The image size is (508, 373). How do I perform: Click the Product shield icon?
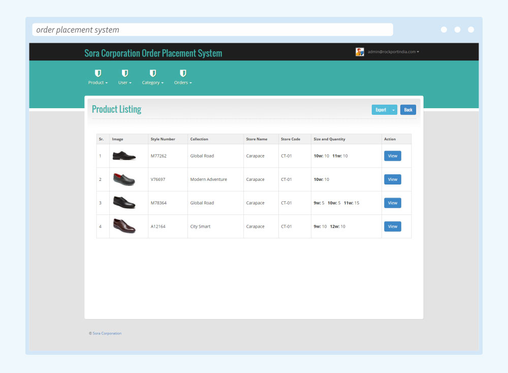point(98,73)
